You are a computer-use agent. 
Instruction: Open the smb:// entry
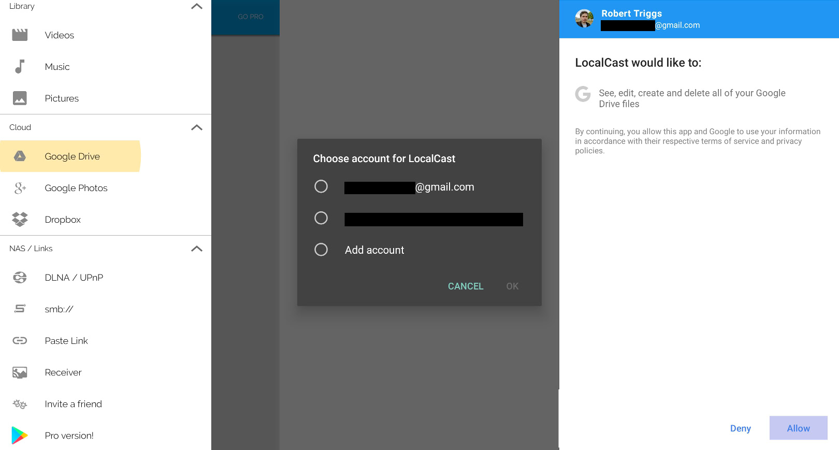[x=106, y=309]
